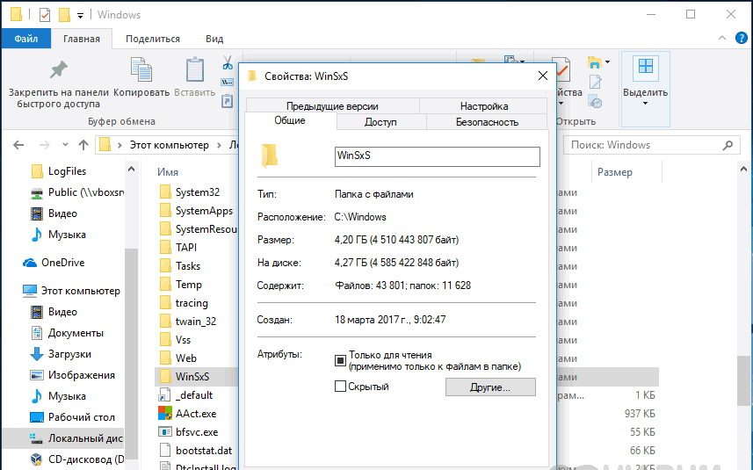Click the Вставить paste clipboard icon
753x470 pixels.
(x=195, y=69)
